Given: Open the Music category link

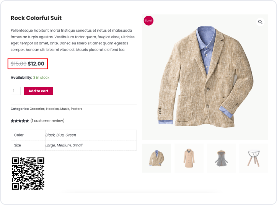Looking at the screenshot, I should pos(65,109).
